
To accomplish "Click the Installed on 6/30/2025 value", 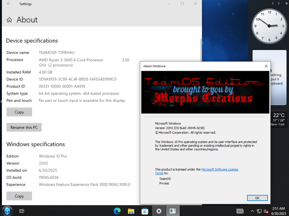I will tap(48, 170).
